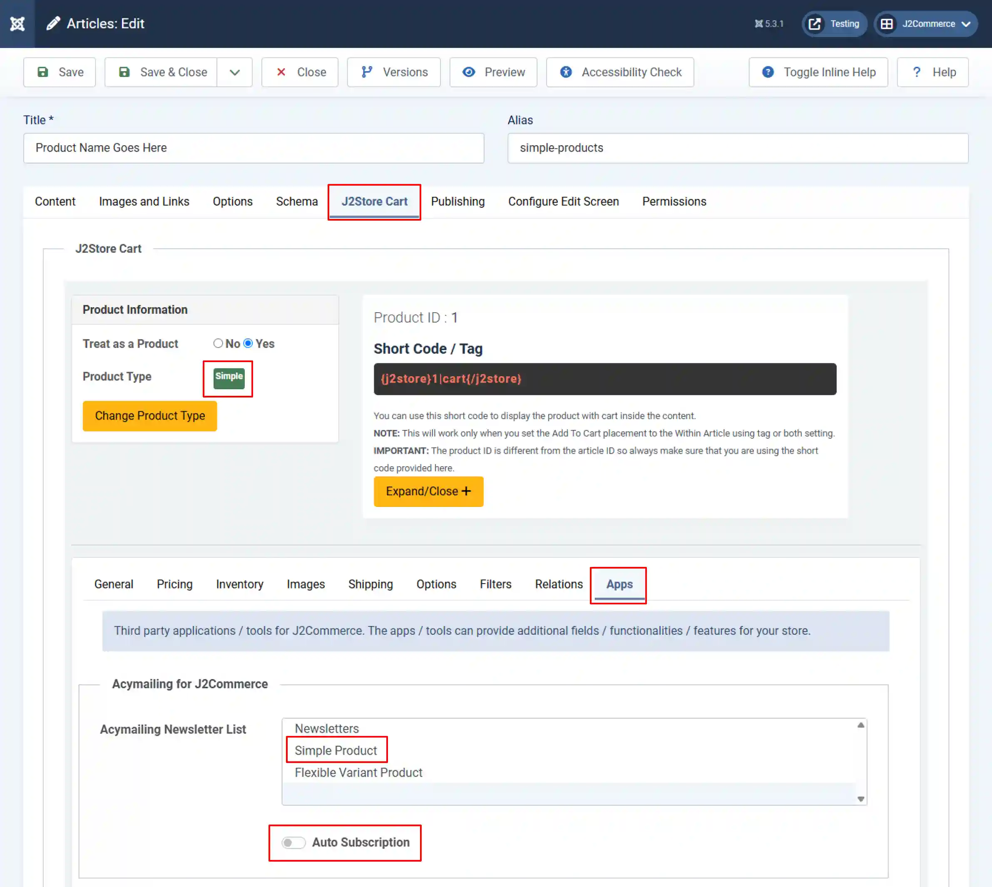Select the J2Store Cart tab
Image resolution: width=992 pixels, height=887 pixels.
[374, 201]
